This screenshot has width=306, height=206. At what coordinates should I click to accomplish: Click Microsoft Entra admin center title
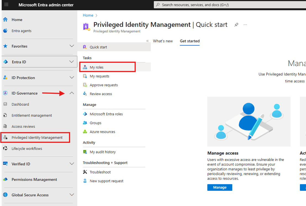[46, 5]
